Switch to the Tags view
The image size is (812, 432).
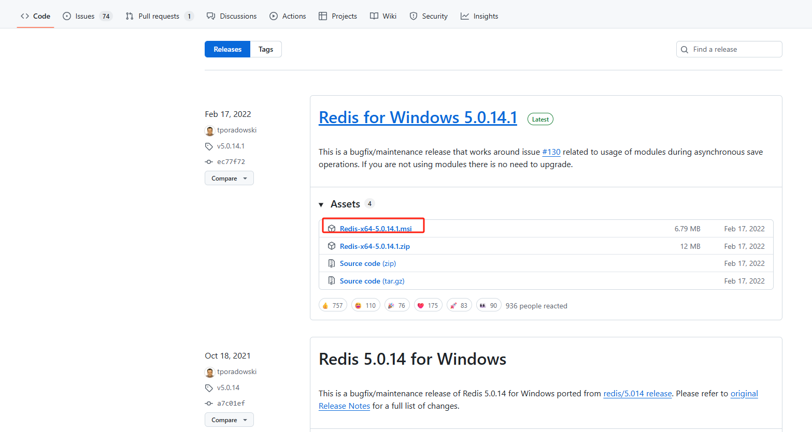pyautogui.click(x=266, y=49)
